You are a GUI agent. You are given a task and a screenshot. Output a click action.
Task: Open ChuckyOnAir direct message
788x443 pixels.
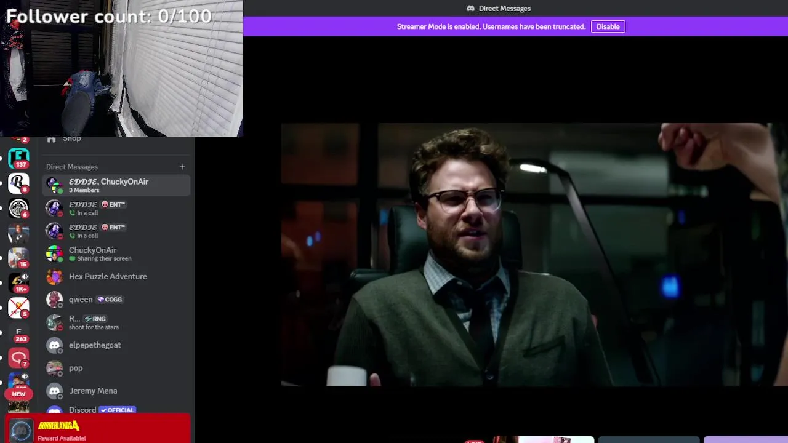coord(116,253)
